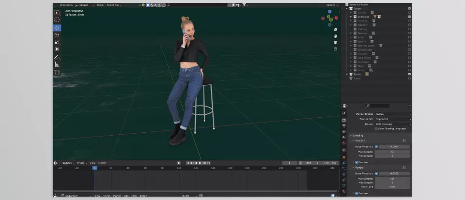The height and width of the screenshot is (200, 465).
Task: Jump to the timeline last frame
Action: (x=208, y=163)
